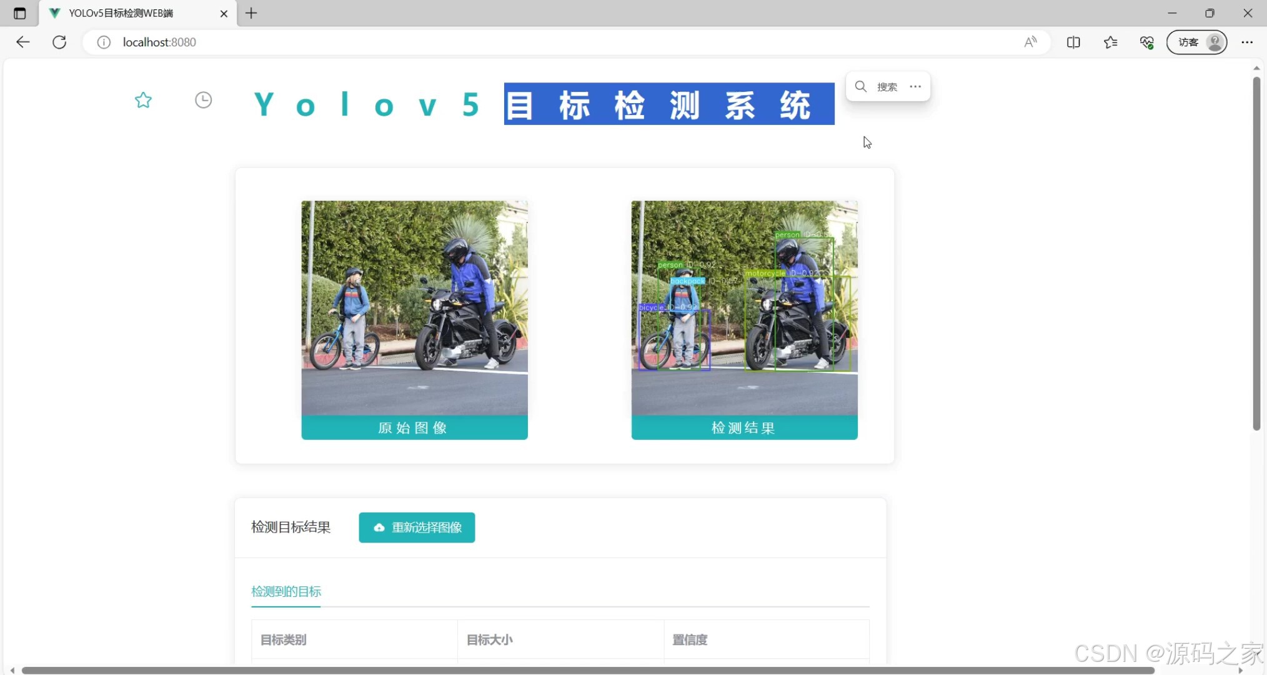Image resolution: width=1267 pixels, height=675 pixels.
Task: Open the tab actions menu icon
Action: 19,13
